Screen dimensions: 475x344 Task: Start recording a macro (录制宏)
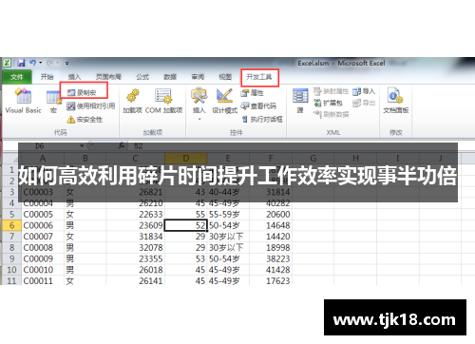pyautogui.click(x=82, y=92)
